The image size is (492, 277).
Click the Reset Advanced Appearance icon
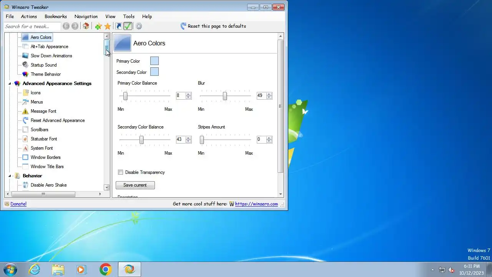click(25, 120)
